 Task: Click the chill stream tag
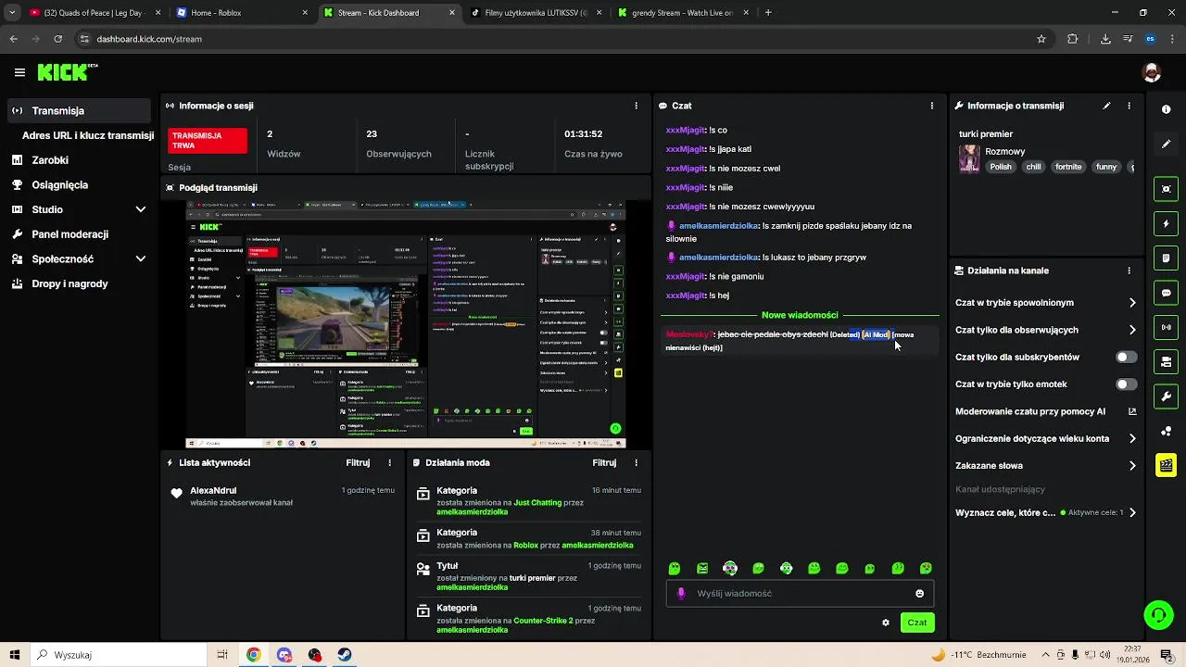coord(1033,167)
